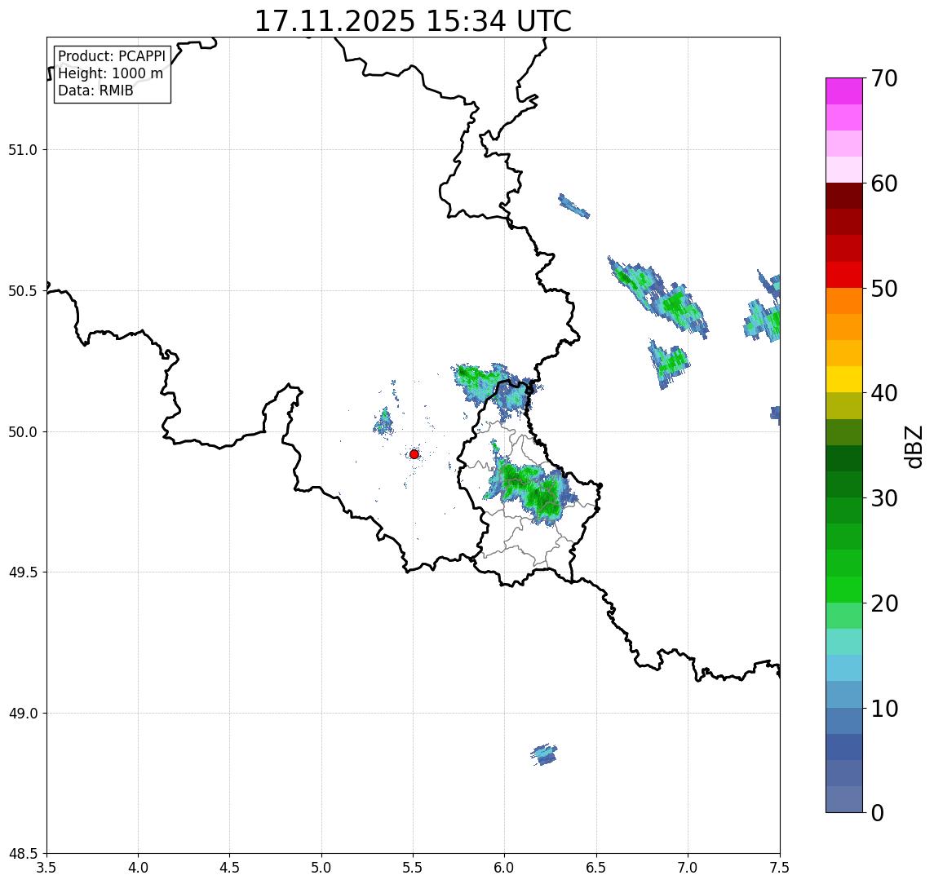Click the latitude axis label 51.0
The image size is (934, 884).
22,150
